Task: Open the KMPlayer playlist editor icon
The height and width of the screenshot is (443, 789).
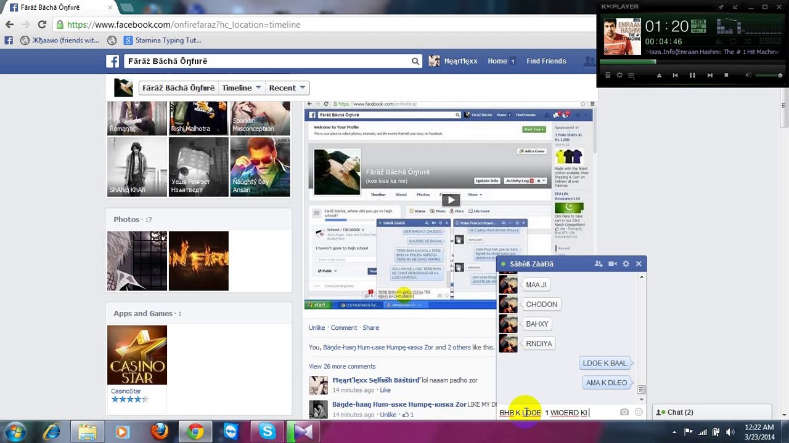Action: [608, 75]
